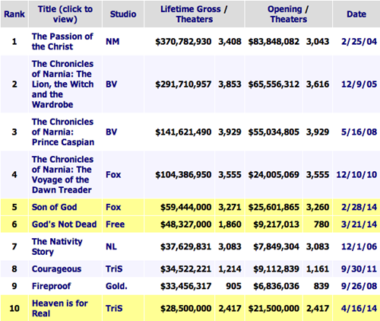380x321 pixels.
Task: Open the Heaven is for Real link
Action: [x=60, y=308]
